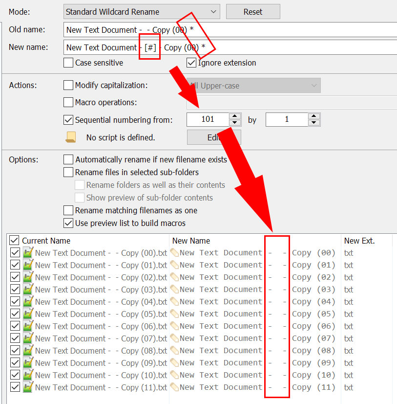Enable the Case sensitive checkbox
The width and height of the screenshot is (397, 404).
(68, 63)
